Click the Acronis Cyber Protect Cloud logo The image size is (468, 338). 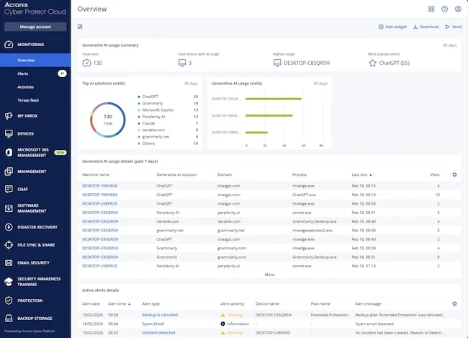[35, 9]
